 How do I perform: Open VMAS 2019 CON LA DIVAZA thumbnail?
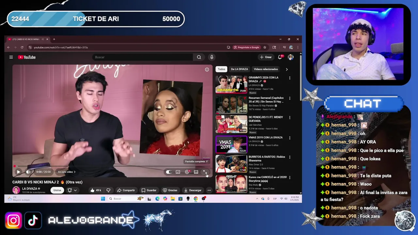coord(231,144)
